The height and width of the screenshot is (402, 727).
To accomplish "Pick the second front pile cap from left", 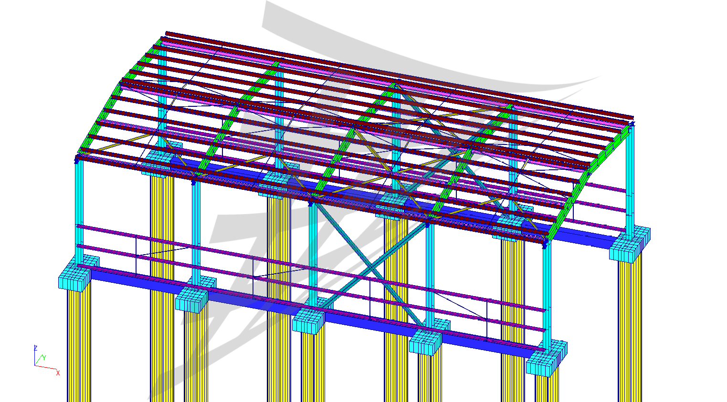I will click(191, 300).
